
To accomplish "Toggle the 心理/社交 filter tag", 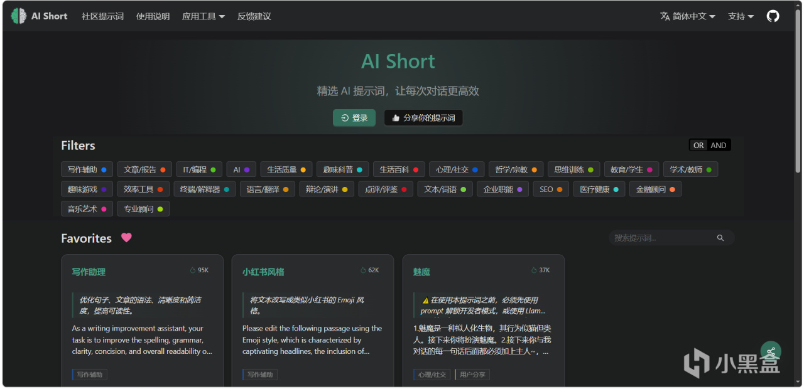I will [457, 169].
